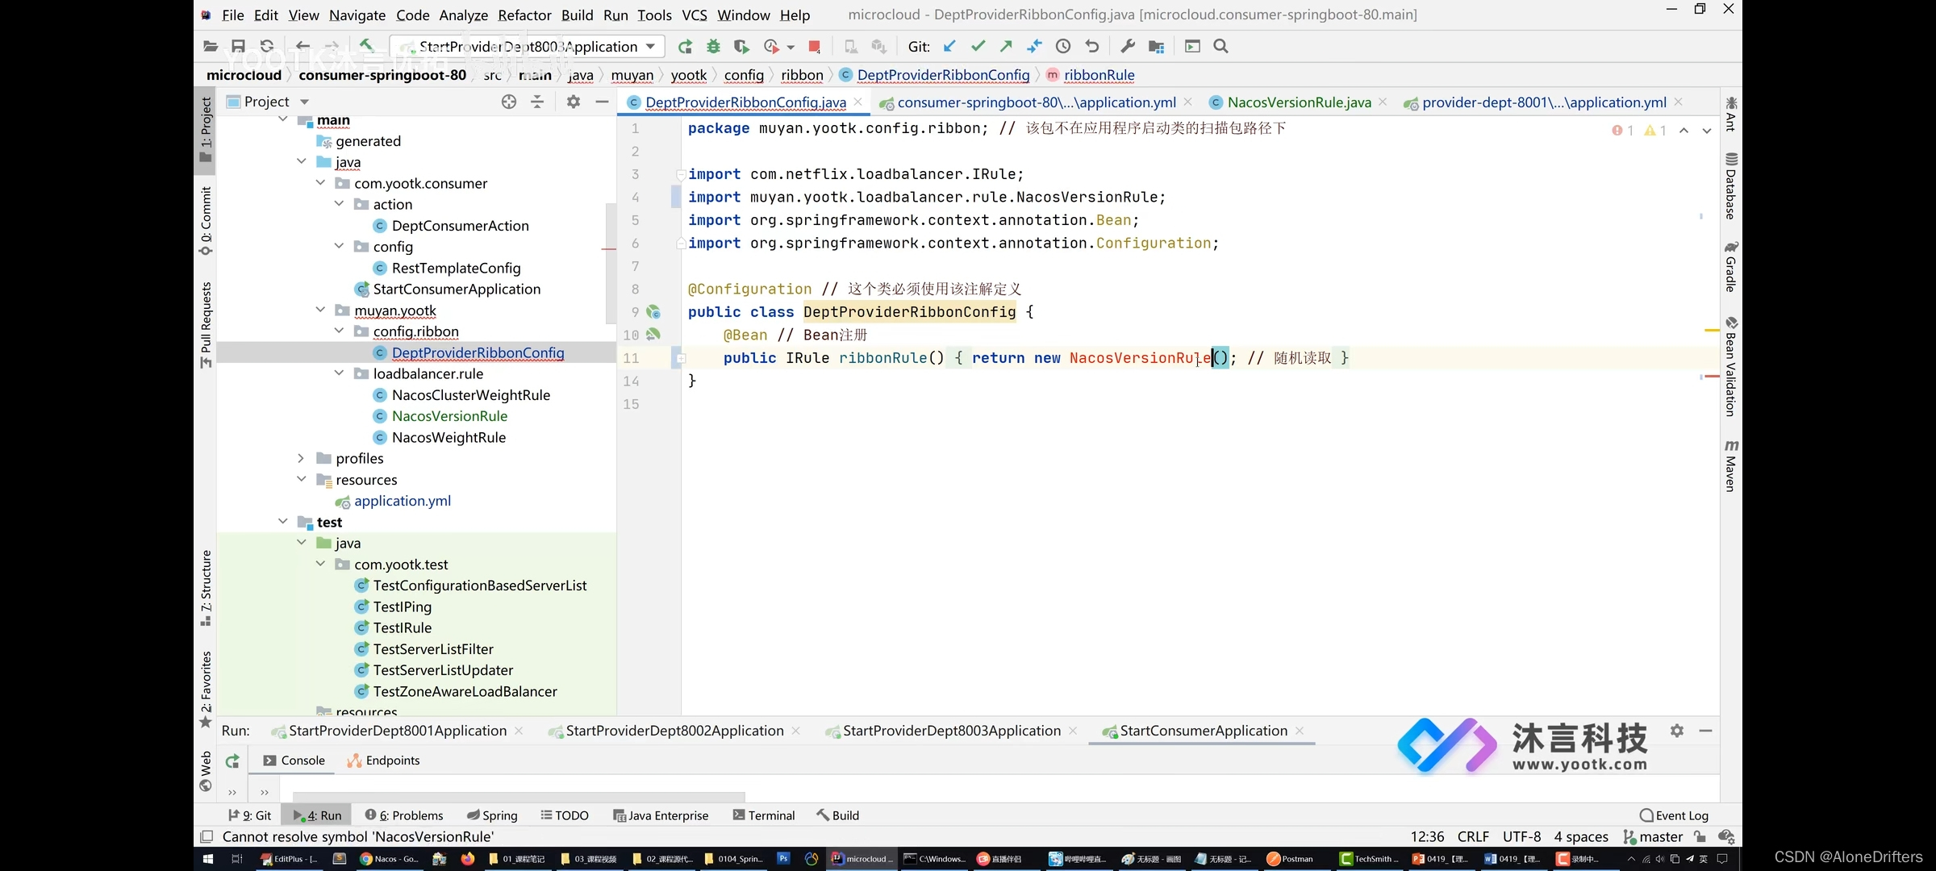1936x871 pixels.
Task: Toggle read-only lock icon in status bar
Action: pyautogui.click(x=1700, y=837)
